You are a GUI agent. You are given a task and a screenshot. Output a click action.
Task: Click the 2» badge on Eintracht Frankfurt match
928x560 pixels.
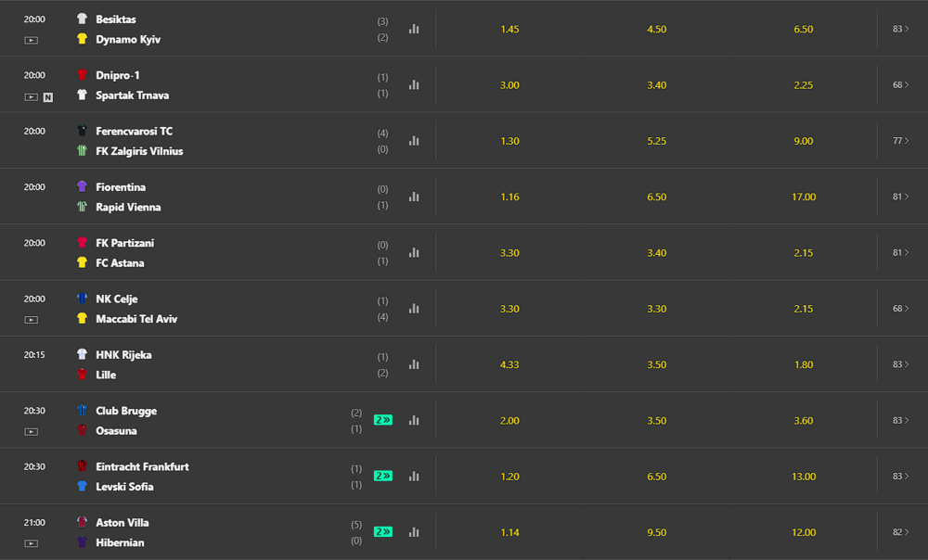click(x=383, y=476)
